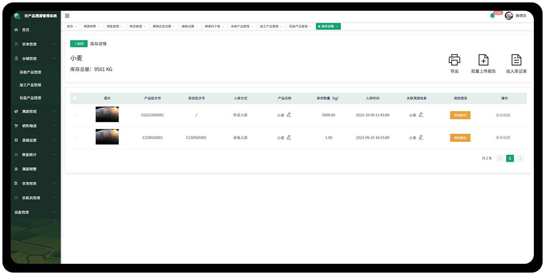Viewport: 545px width, 275px height.
Task: Click the green 返回 back button
Action: [x=79, y=44]
